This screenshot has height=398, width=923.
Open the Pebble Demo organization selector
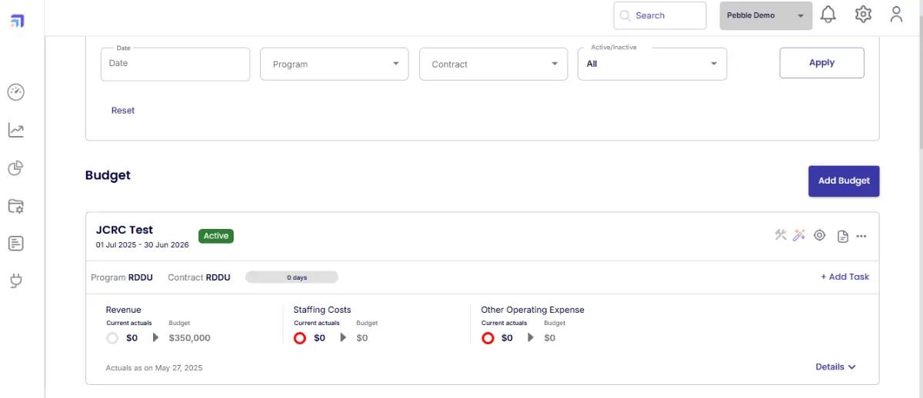(765, 15)
